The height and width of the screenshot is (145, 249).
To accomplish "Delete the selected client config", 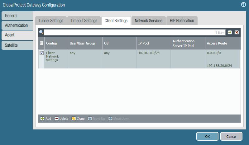I will pos(61,119).
